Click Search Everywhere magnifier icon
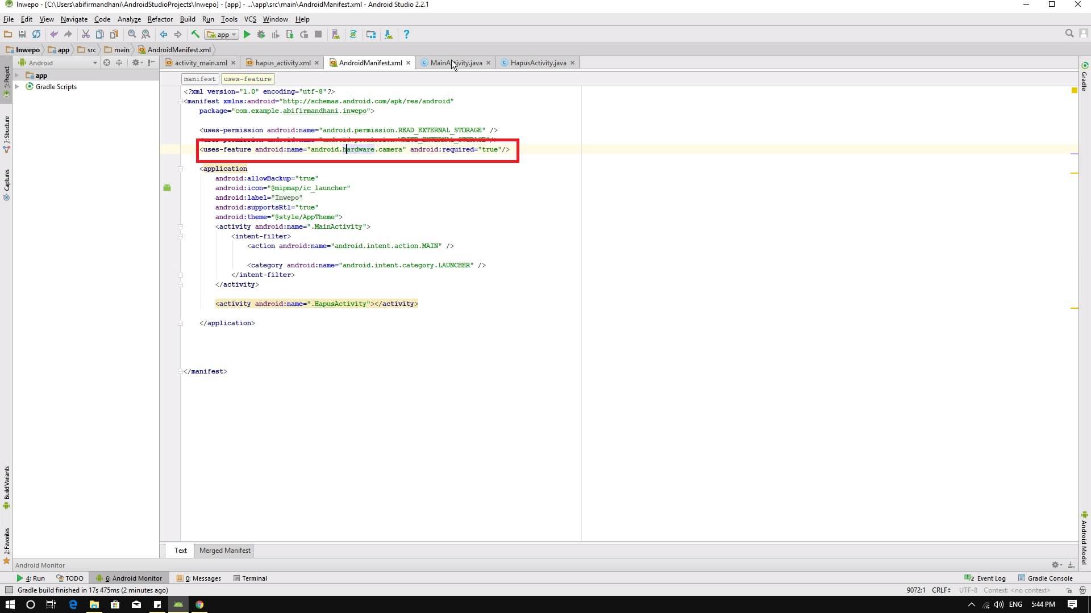 pos(1069,34)
